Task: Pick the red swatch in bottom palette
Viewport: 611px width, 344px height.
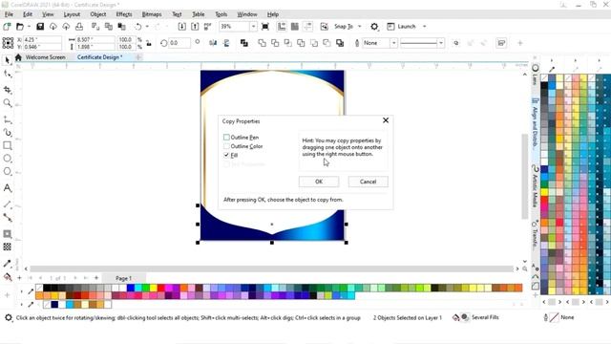Action: pos(161,288)
